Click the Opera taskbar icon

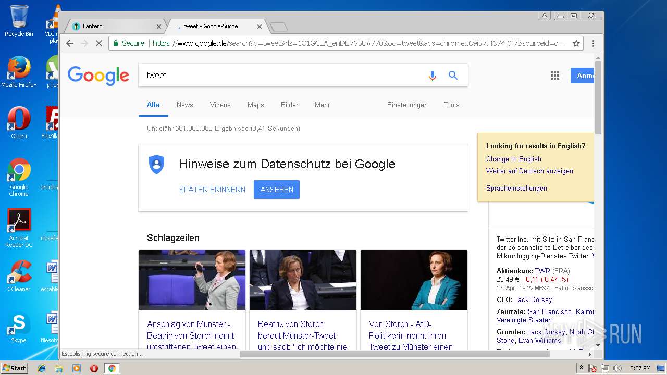click(x=94, y=368)
